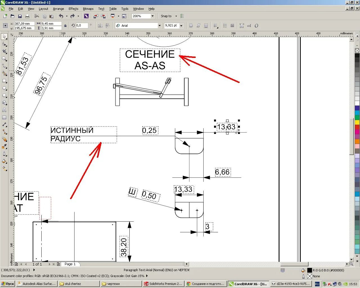The image size is (360, 288).
Task: Select the Color Eyedropper tool
Action: coord(4,147)
